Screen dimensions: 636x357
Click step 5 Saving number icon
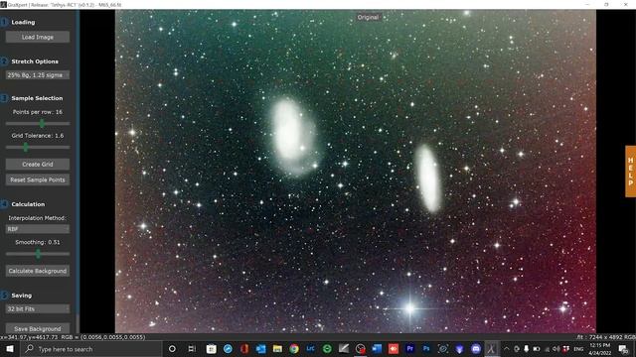point(4,296)
